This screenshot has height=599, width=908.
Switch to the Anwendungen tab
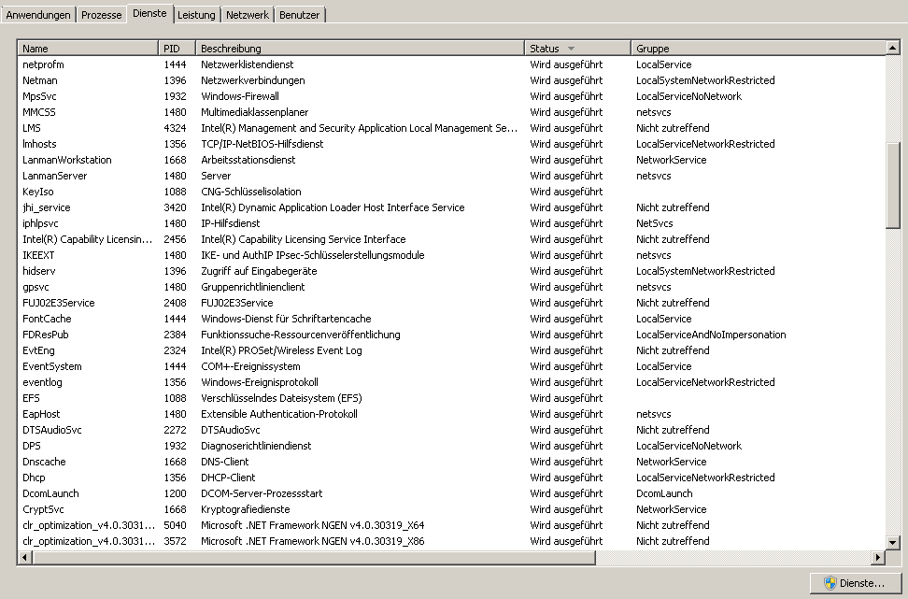tap(38, 15)
